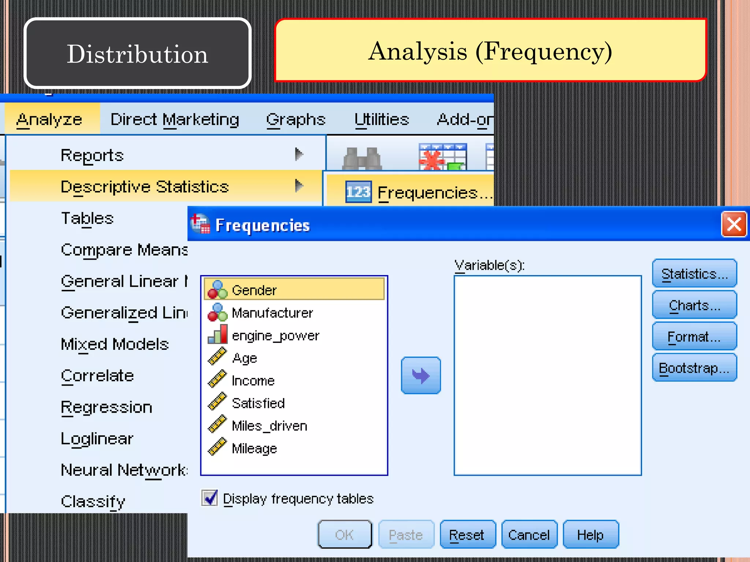750x562 pixels.
Task: Open the Graphs menu
Action: [x=296, y=120]
